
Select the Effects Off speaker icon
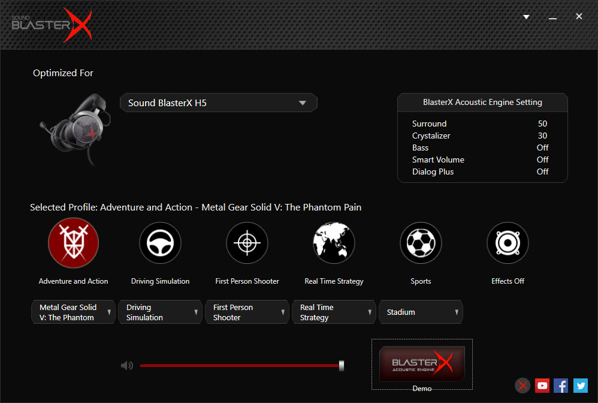[508, 243]
